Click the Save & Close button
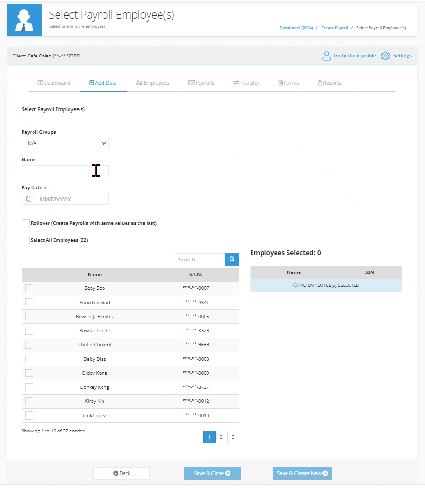This screenshot has width=425, height=488. coord(212,473)
